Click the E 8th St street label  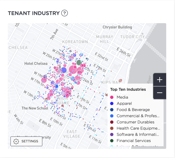(x=45, y=123)
